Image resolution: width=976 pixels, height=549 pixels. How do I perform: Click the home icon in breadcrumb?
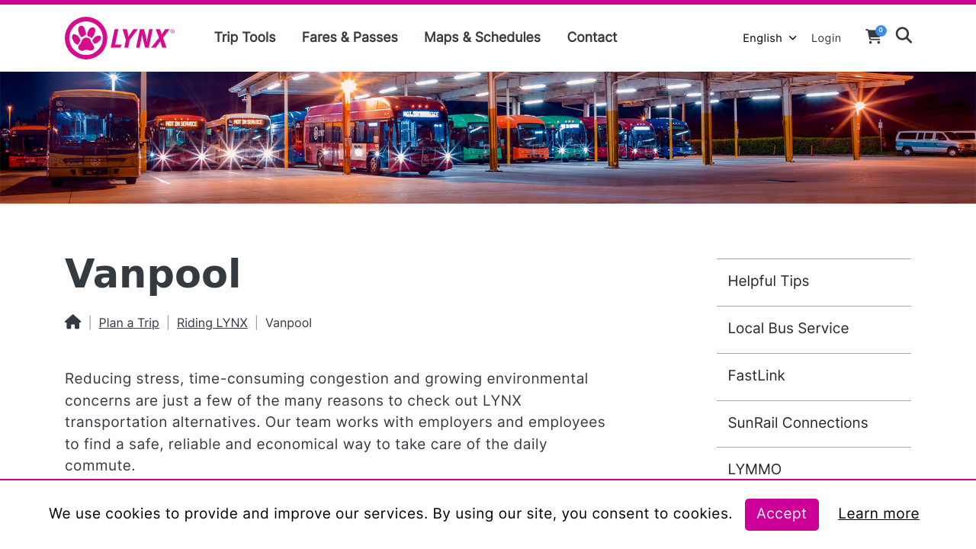(72, 322)
